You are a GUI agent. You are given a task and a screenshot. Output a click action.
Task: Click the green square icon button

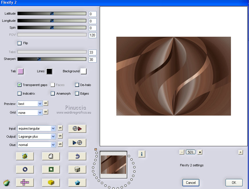[x=51, y=169]
